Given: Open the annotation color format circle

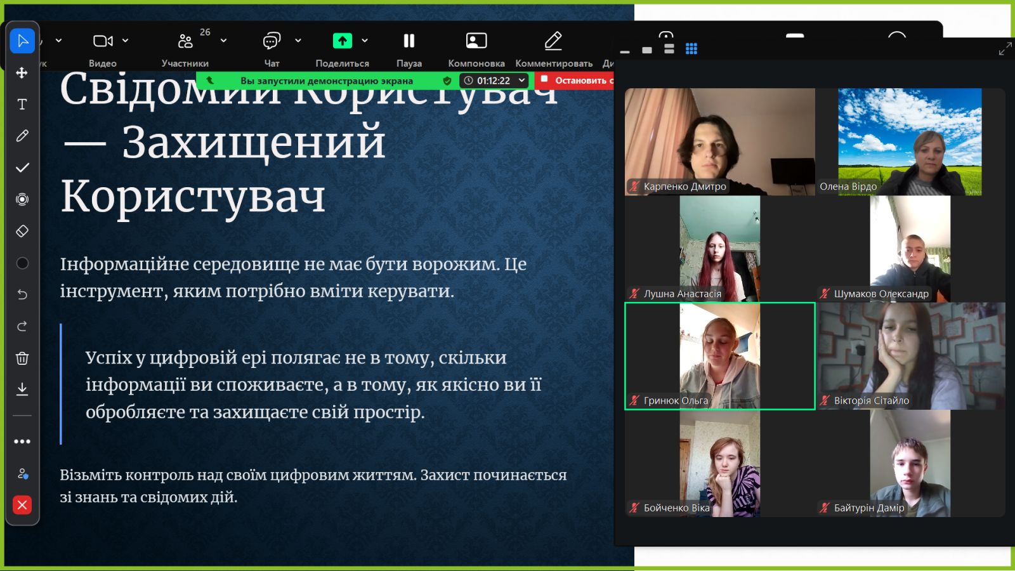Looking at the screenshot, I should point(22,263).
